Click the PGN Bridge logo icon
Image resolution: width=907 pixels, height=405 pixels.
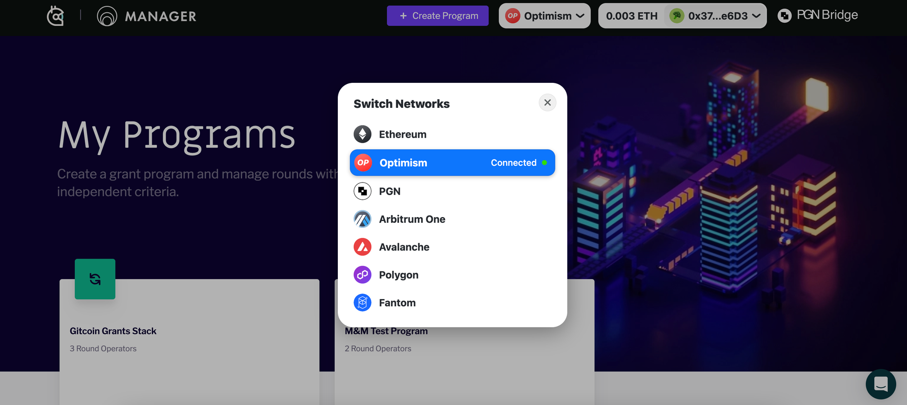[x=785, y=16]
